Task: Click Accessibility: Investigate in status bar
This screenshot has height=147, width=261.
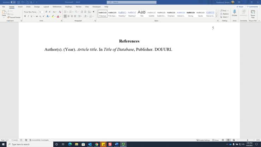Action: point(39,140)
